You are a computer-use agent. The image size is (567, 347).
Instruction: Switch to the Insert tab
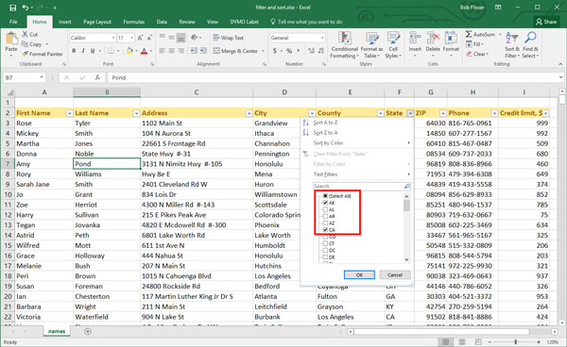pyautogui.click(x=64, y=22)
